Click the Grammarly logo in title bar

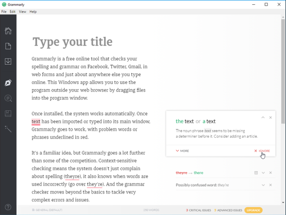[x=4, y=4]
